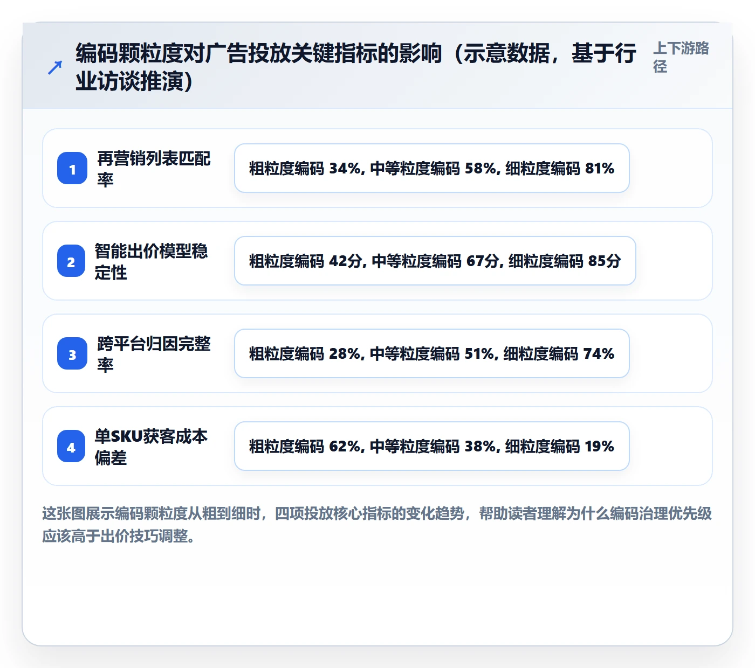This screenshot has height=668, width=755.
Task: Click the value box with 粗粒度编码 42分
Action: (x=435, y=261)
